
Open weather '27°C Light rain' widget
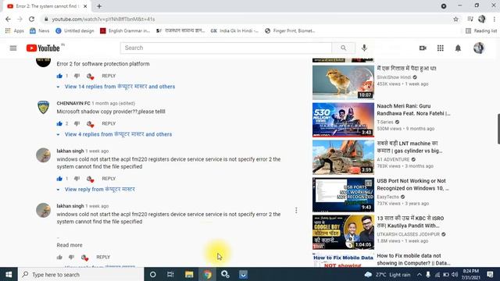(x=387, y=274)
